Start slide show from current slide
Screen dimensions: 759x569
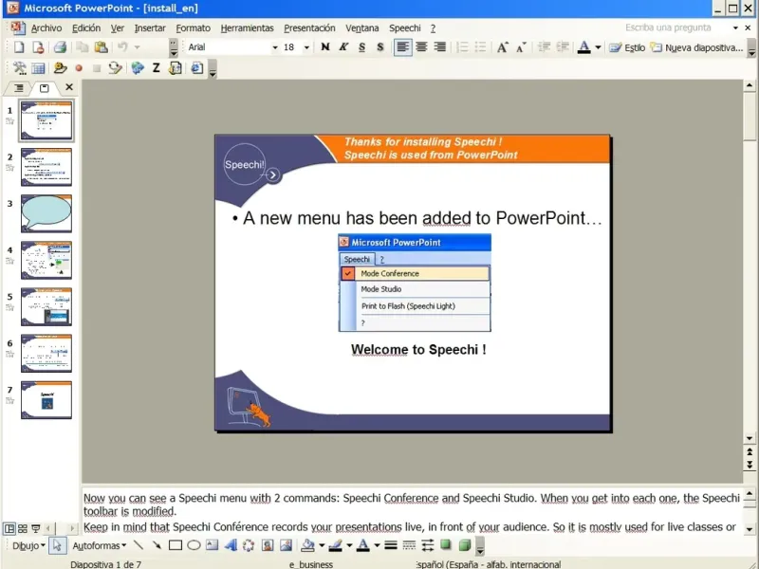tap(36, 528)
